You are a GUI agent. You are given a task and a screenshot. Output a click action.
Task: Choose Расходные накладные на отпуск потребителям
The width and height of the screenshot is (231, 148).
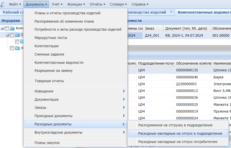click(178, 142)
